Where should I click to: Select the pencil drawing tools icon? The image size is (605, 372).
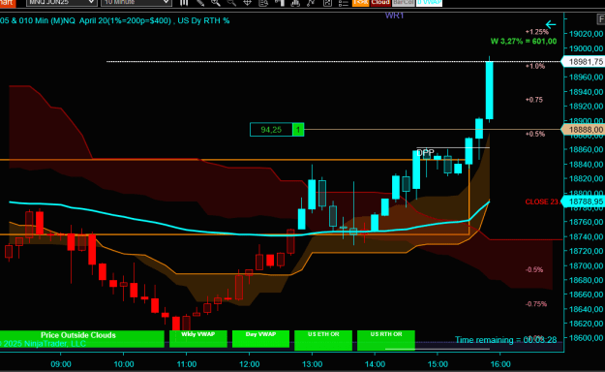[200, 2]
